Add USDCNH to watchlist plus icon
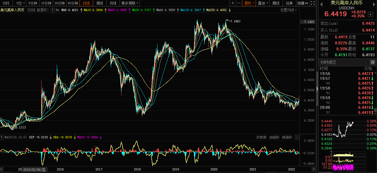The width and height of the screenshot is (377, 173). pyautogui.click(x=370, y=14)
